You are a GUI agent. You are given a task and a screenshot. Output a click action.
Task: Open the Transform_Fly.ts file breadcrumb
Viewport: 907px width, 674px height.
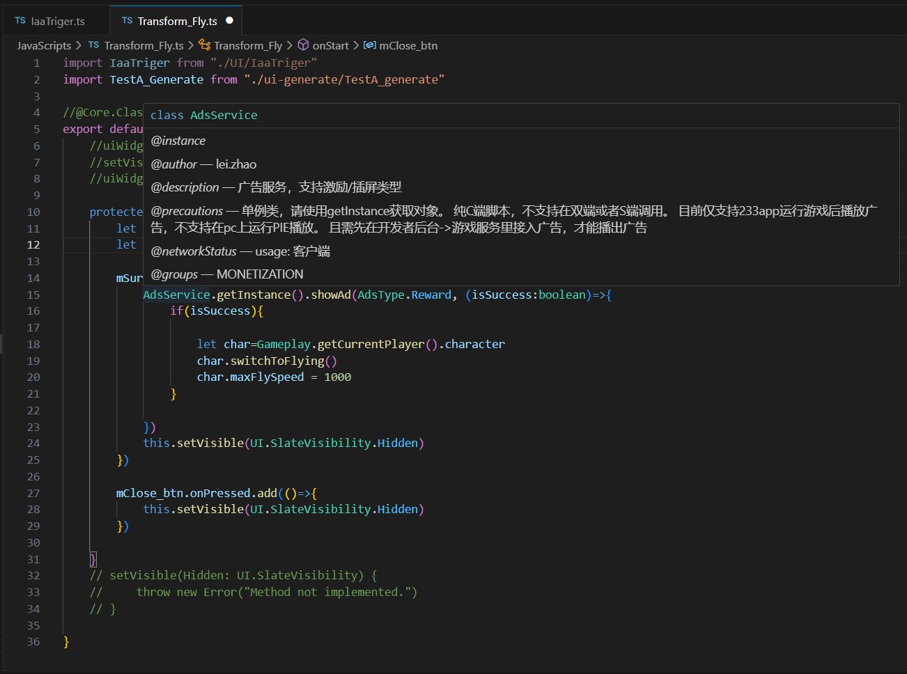pyautogui.click(x=144, y=45)
